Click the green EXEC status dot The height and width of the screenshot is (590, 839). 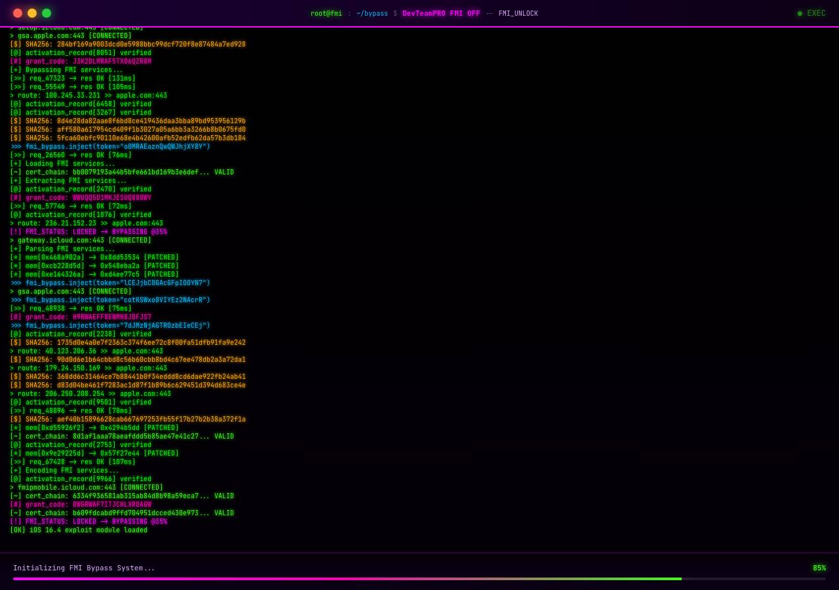tap(800, 13)
